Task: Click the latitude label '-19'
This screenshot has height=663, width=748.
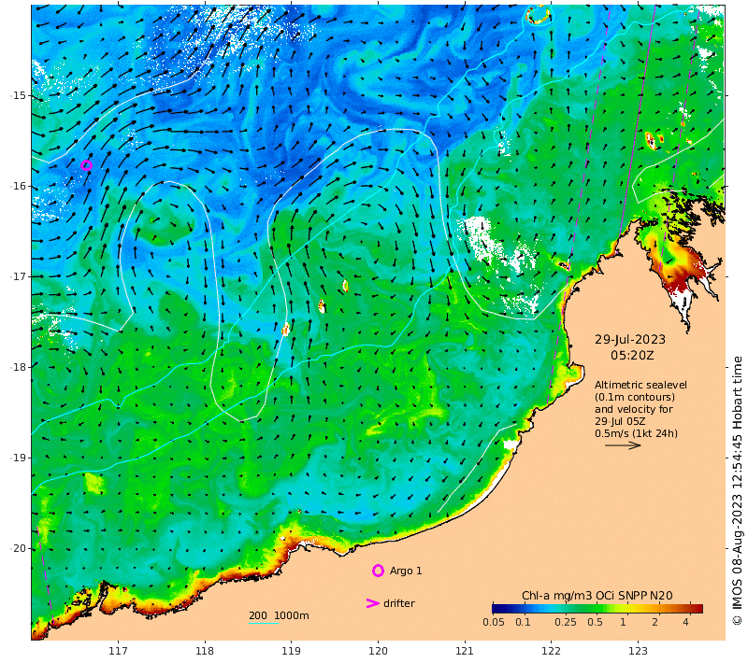Action: [x=18, y=458]
